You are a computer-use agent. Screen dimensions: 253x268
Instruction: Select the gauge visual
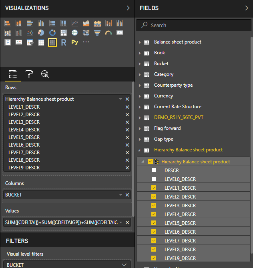point(108,33)
